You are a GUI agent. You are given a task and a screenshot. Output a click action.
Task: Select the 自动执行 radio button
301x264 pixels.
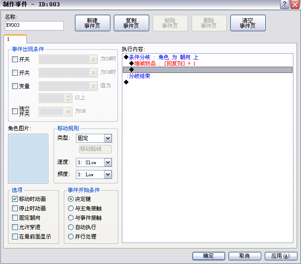[71, 227]
